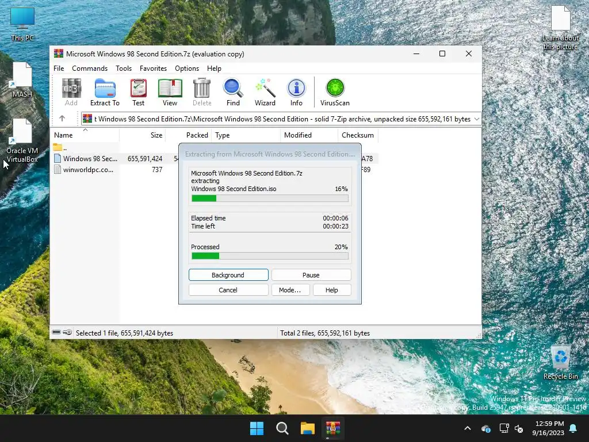Click the key password status bar icon
The image size is (589, 442).
tap(67, 333)
